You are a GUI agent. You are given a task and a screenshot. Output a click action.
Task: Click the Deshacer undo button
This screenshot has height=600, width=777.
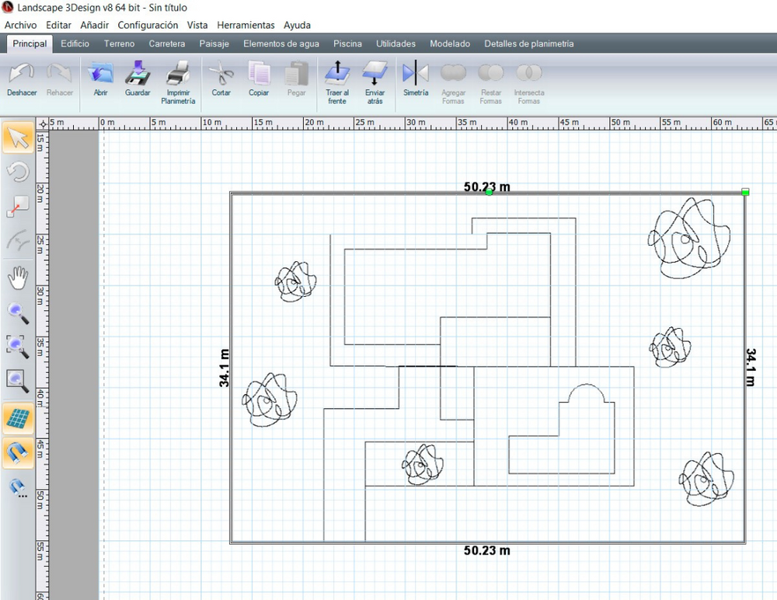tap(22, 78)
